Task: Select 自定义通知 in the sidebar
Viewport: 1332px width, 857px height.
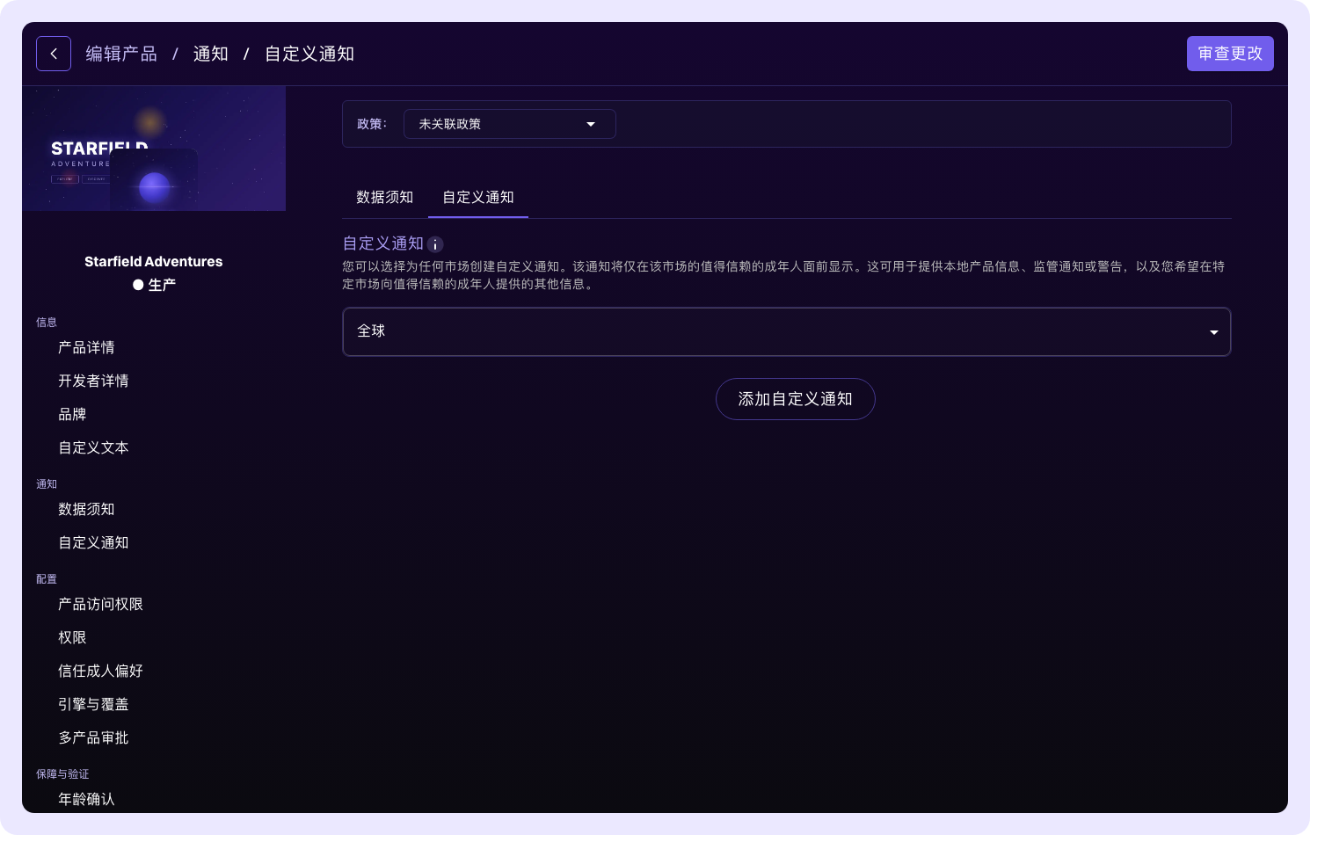Action: tap(93, 542)
